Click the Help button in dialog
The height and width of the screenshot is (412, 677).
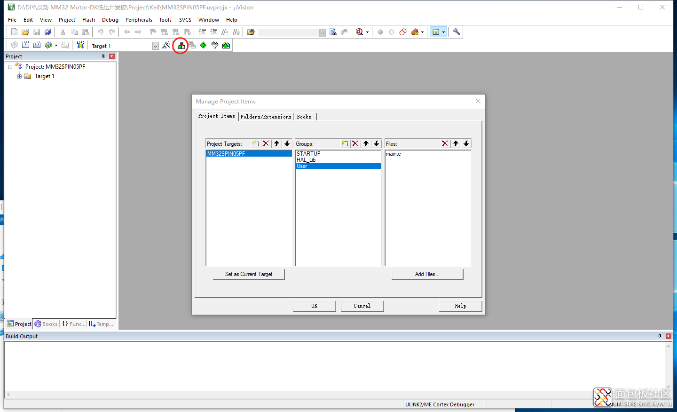[460, 306]
